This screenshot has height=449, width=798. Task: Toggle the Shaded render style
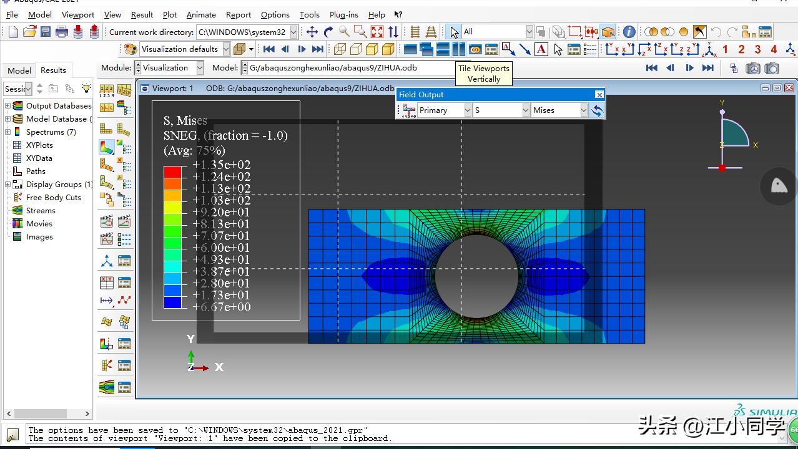(x=388, y=49)
